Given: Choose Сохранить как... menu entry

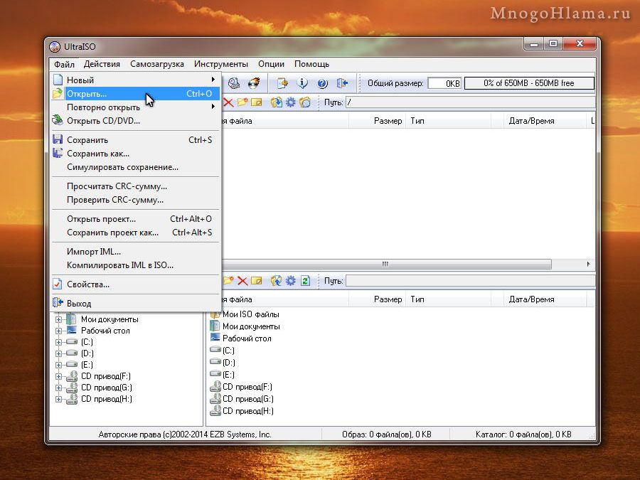Looking at the screenshot, I should click(x=98, y=154).
